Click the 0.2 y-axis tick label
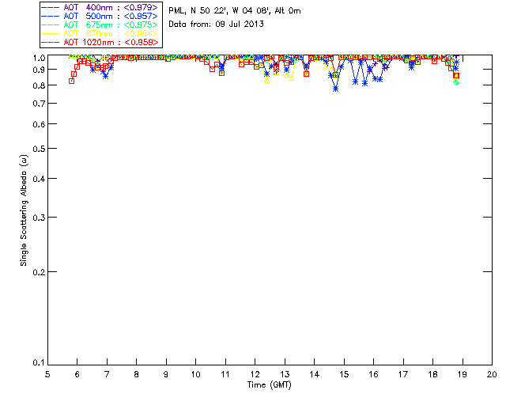 (39, 272)
